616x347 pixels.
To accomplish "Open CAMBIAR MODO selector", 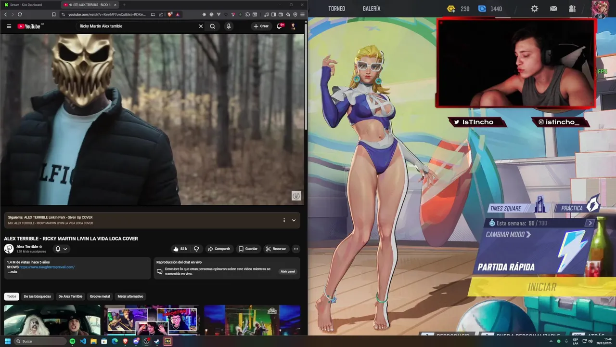I will point(508,235).
